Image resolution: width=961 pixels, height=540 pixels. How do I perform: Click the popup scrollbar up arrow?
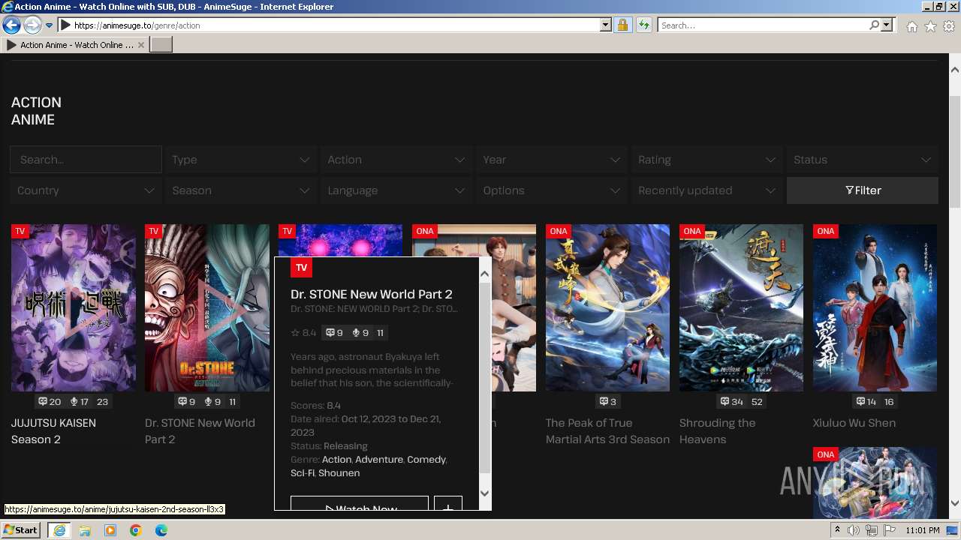(484, 274)
